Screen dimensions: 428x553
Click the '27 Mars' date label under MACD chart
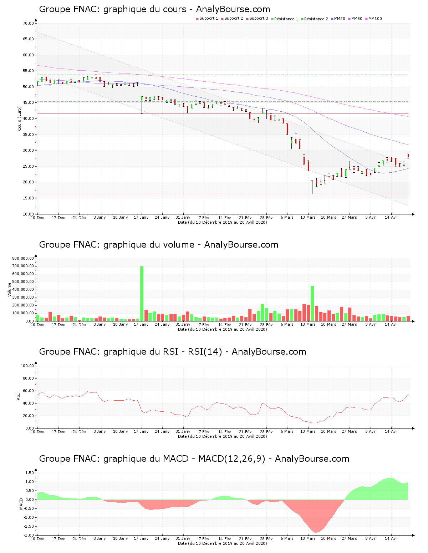click(x=349, y=539)
